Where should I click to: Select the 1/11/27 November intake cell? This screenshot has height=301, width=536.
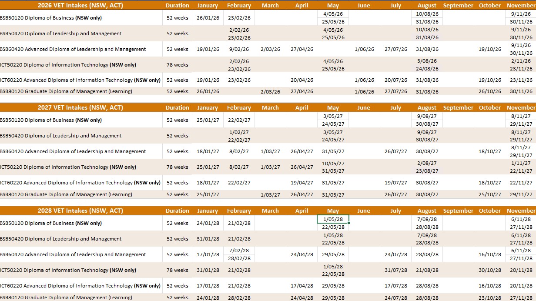pyautogui.click(x=521, y=164)
